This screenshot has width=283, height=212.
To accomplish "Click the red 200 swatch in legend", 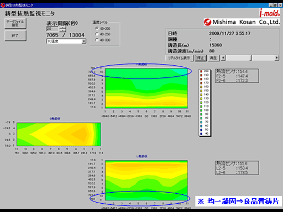I will click(x=201, y=71).
